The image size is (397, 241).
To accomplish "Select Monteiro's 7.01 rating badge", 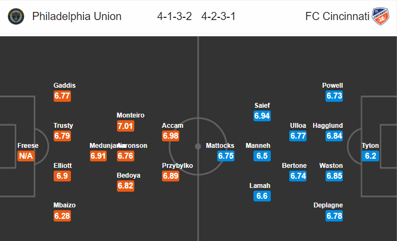I will [x=126, y=126].
